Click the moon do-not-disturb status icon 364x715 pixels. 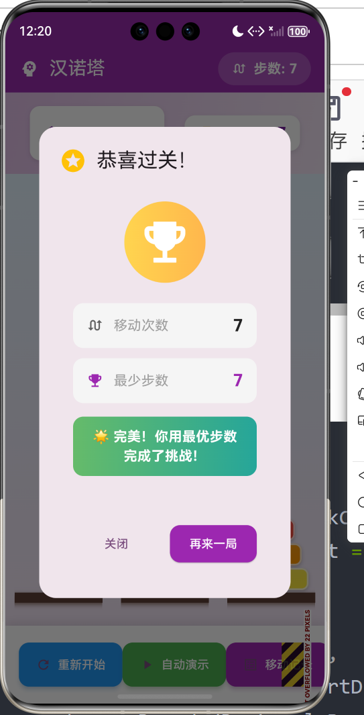(x=238, y=31)
